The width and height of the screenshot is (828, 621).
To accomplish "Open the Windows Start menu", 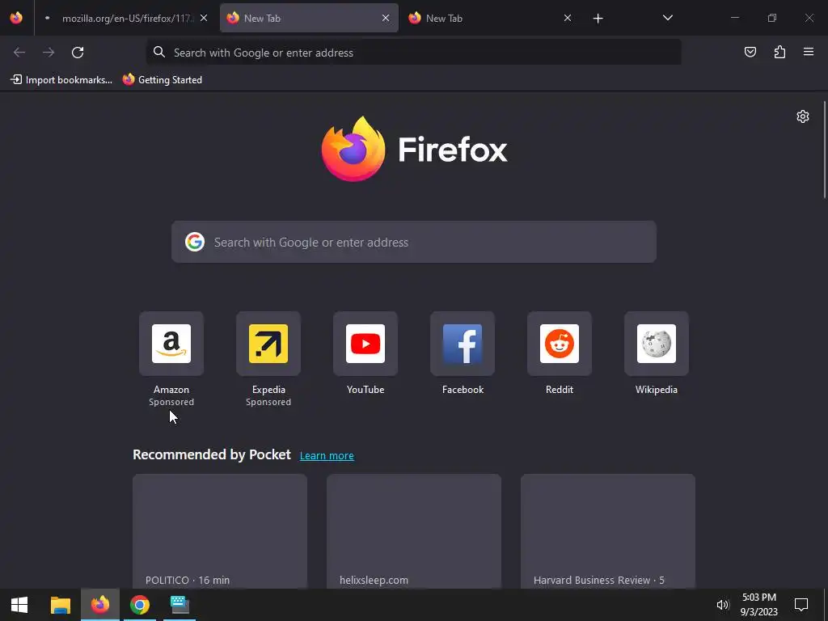I will (19, 605).
